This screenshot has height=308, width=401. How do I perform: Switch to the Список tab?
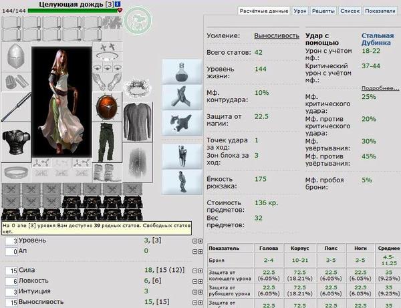350,11
